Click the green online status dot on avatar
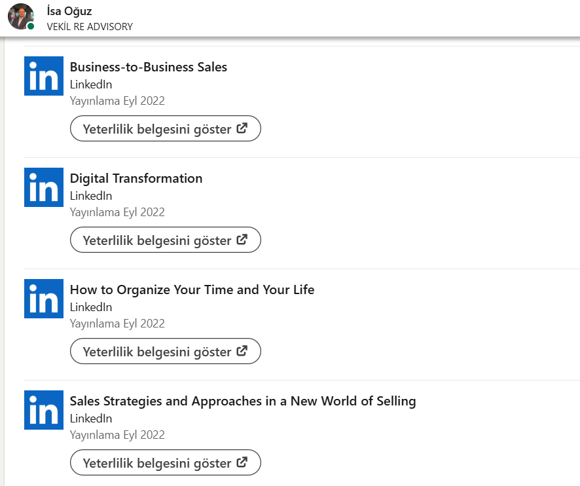Image resolution: width=580 pixels, height=486 pixels. click(31, 26)
